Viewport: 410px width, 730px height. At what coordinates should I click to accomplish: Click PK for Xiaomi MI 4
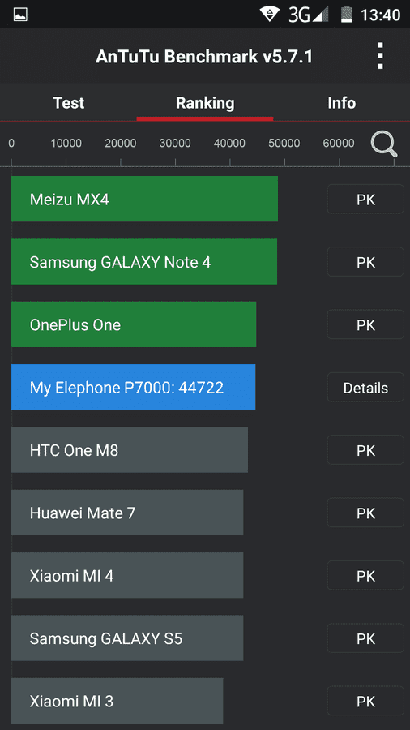pyautogui.click(x=365, y=576)
